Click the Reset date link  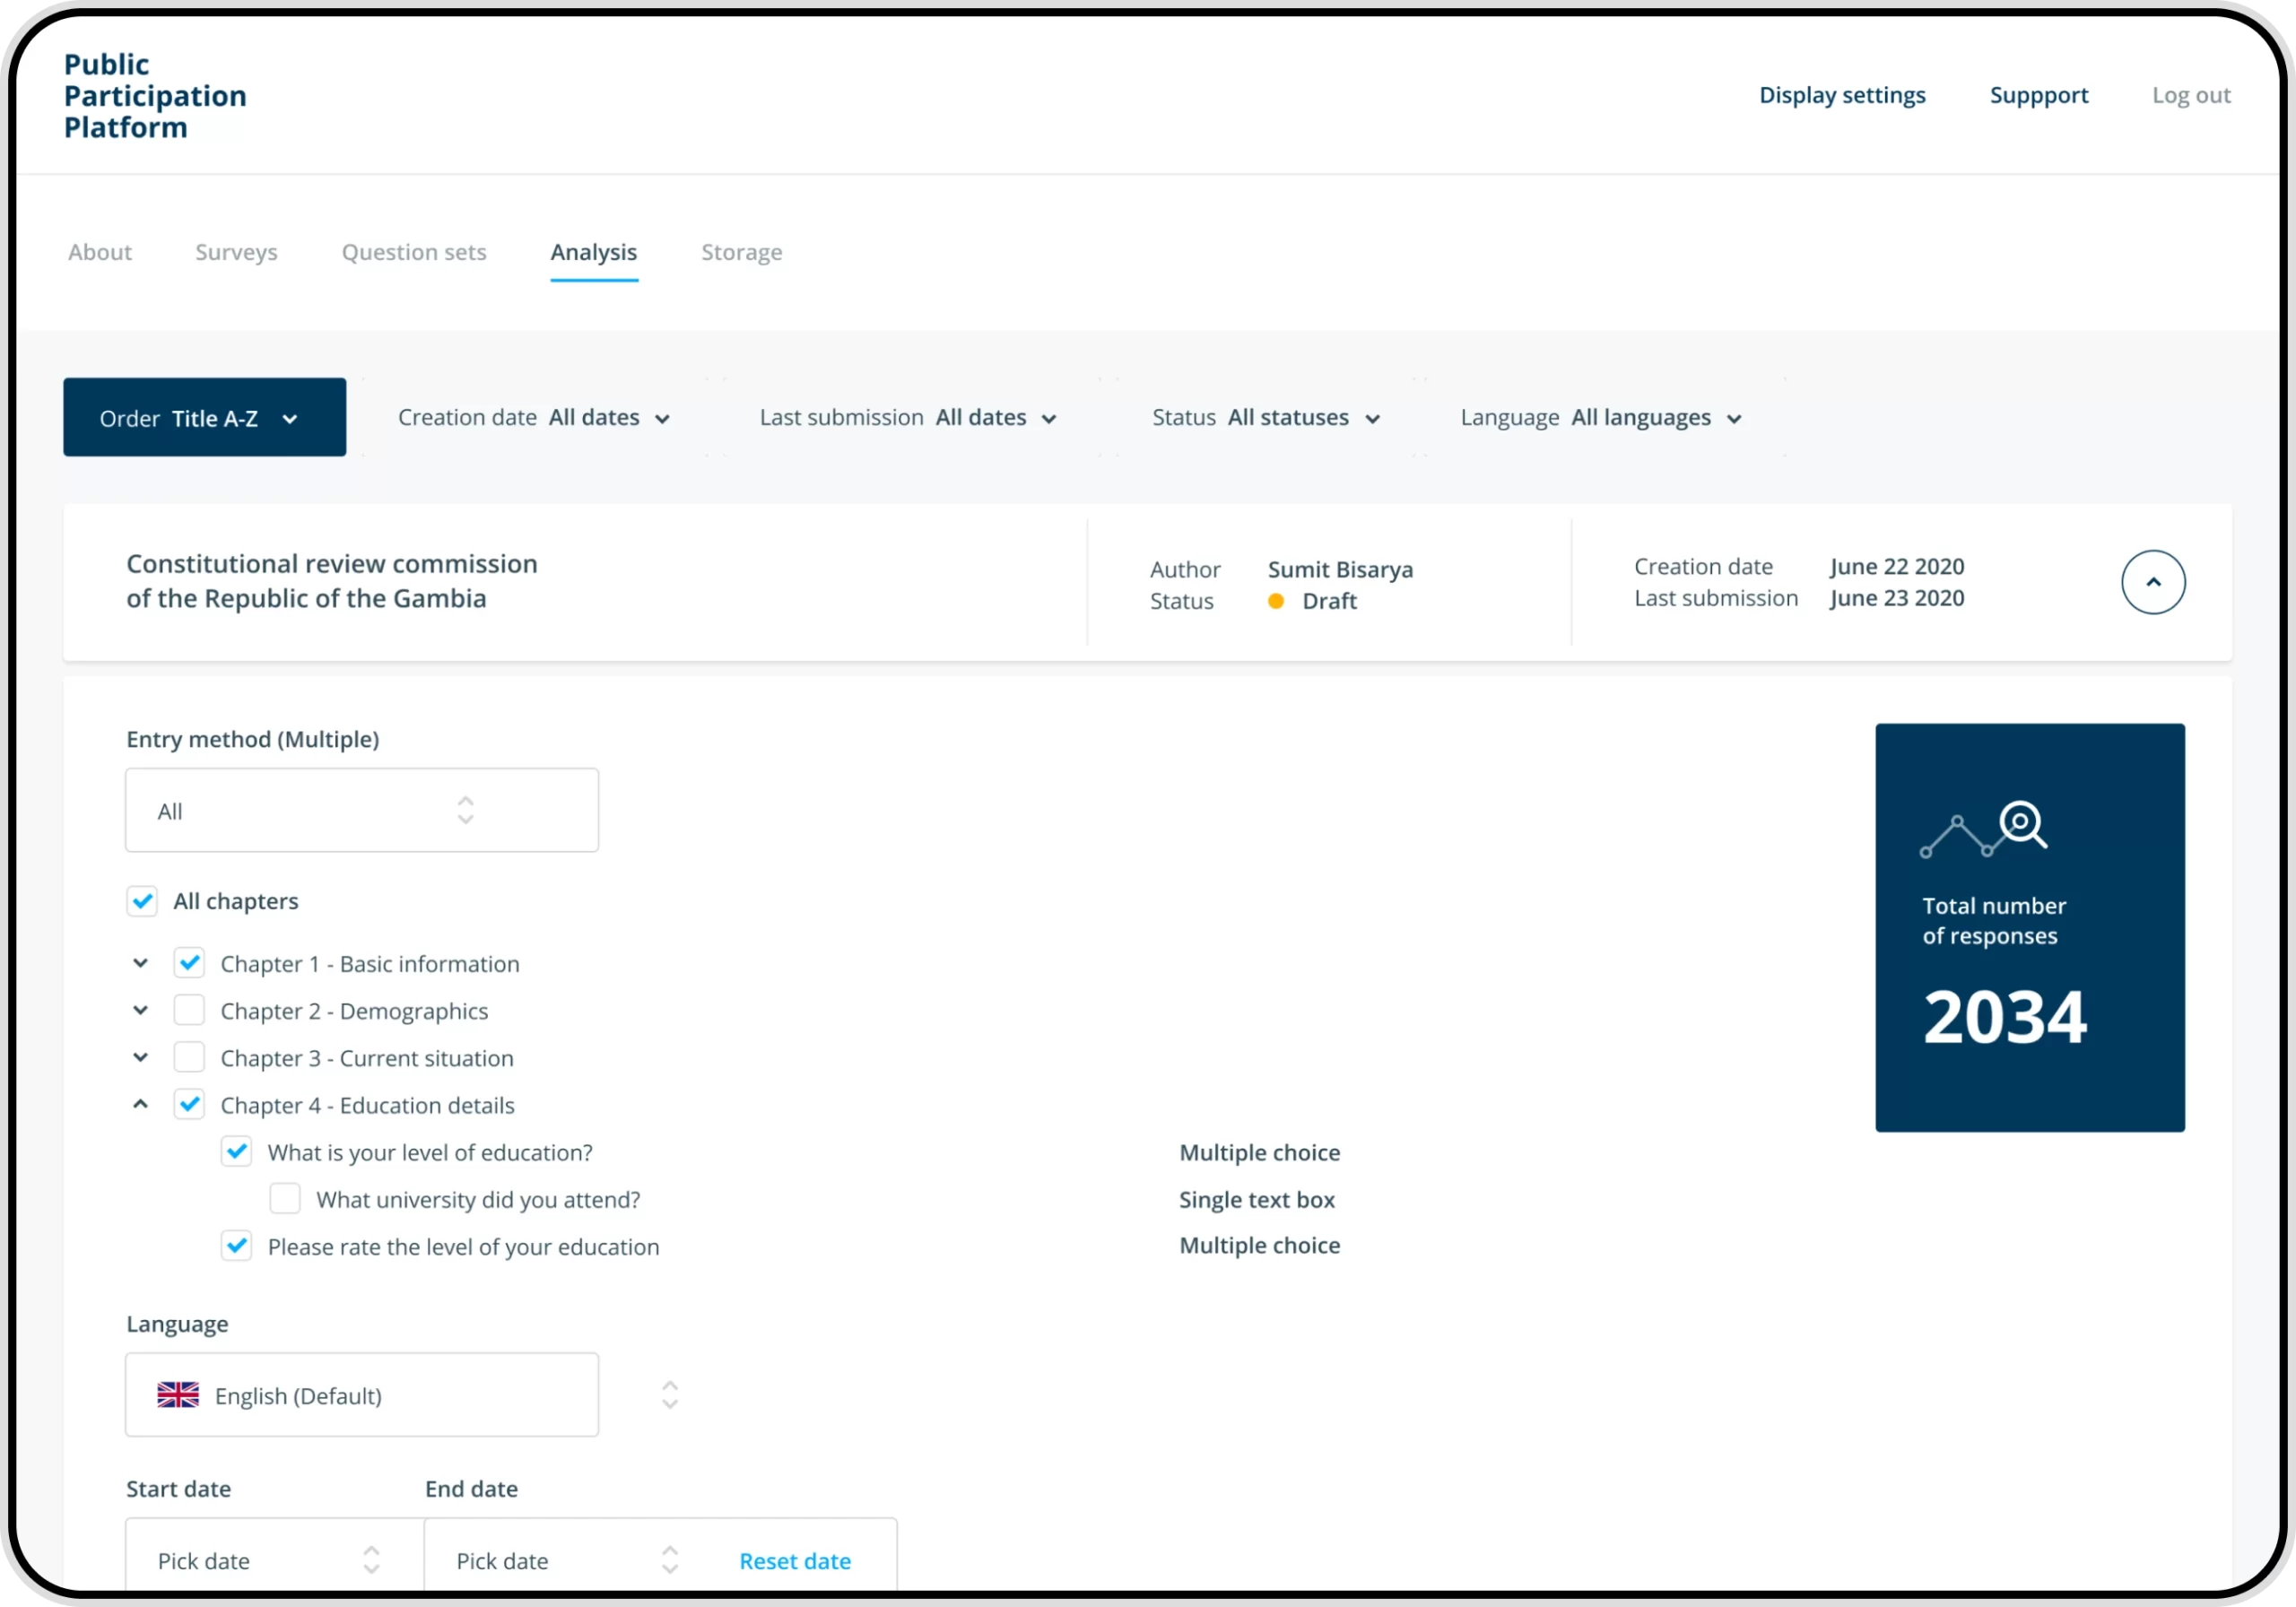tap(795, 1561)
